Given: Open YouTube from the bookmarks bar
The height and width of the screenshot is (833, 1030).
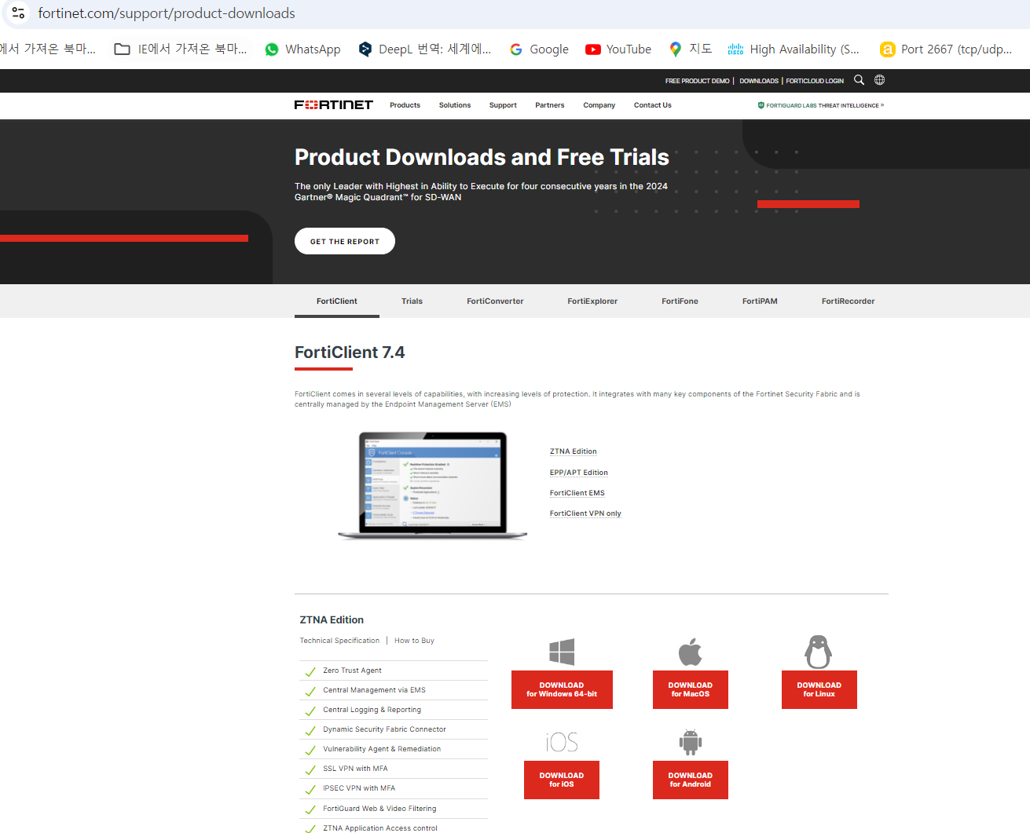Looking at the screenshot, I should click(x=618, y=49).
